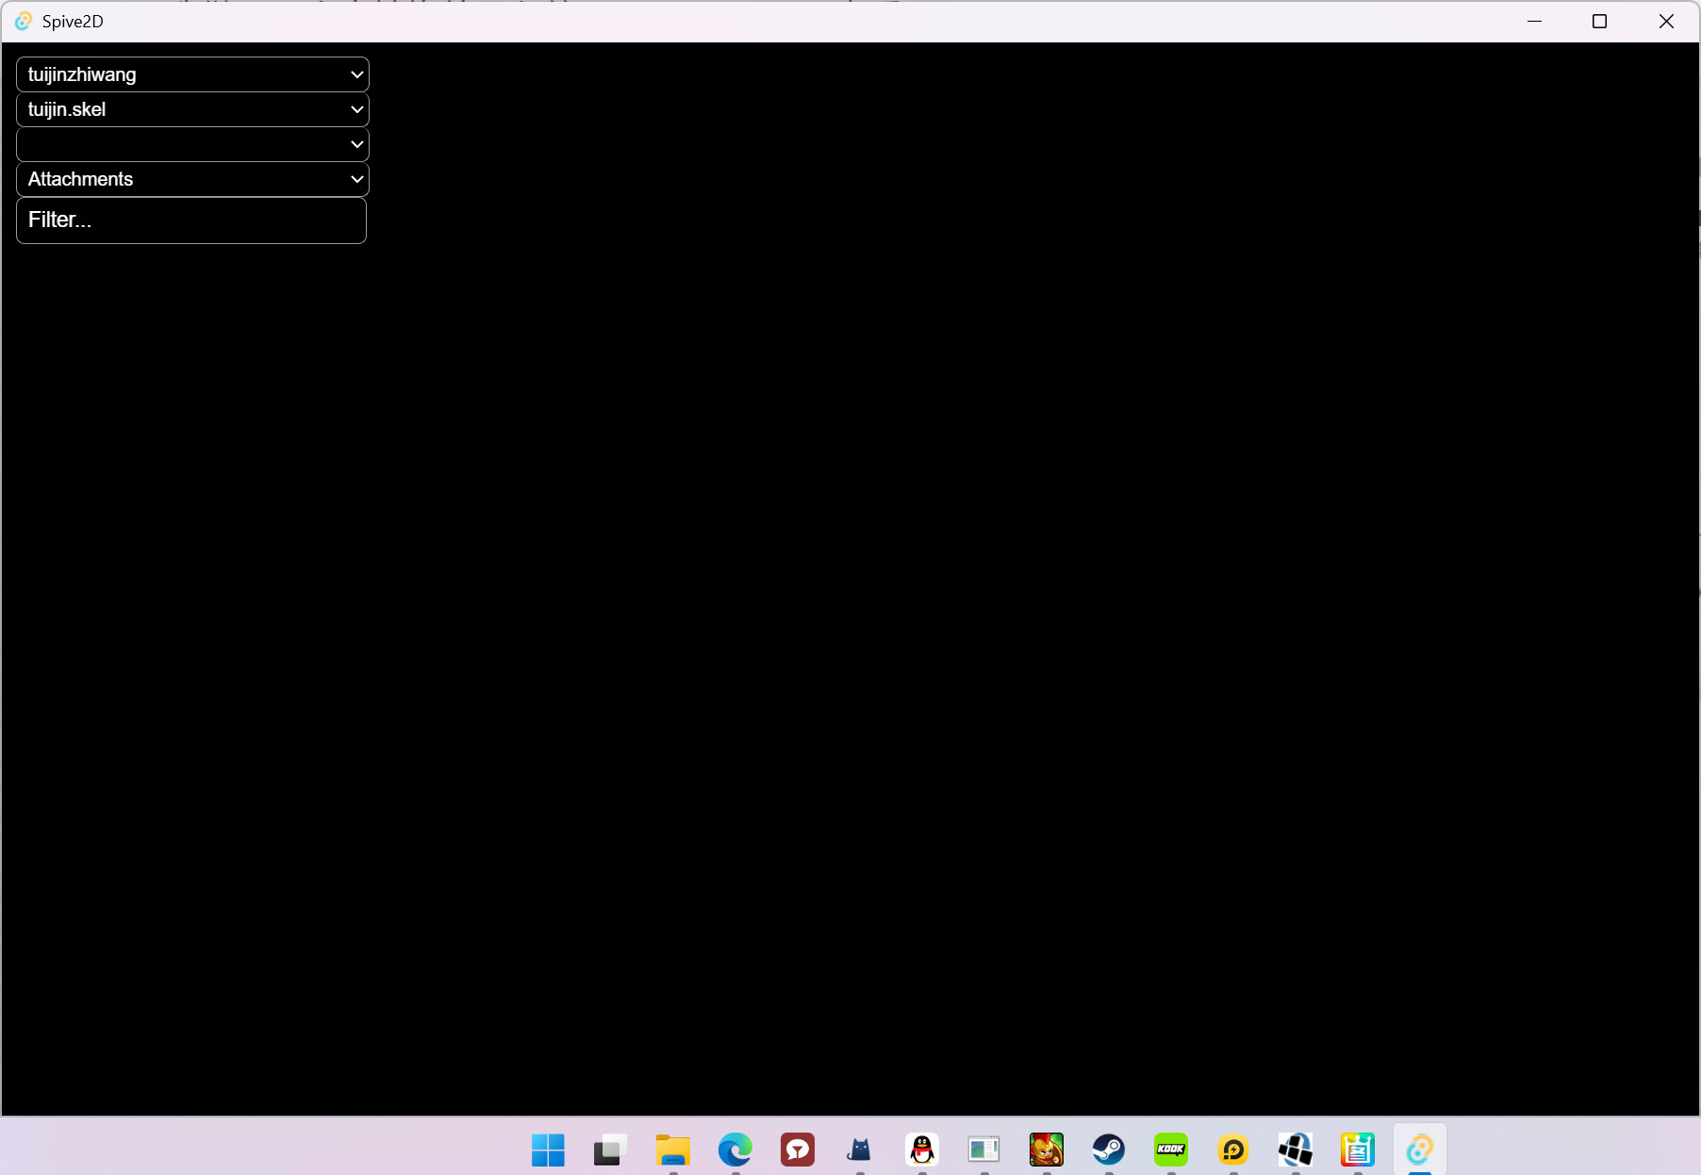
Task: Open File Explorer from the taskbar
Action: coord(673,1150)
